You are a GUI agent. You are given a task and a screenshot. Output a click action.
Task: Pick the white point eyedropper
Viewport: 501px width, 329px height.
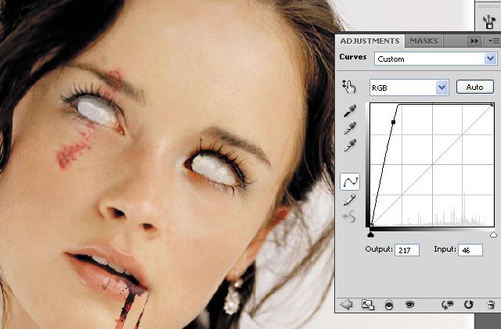[x=350, y=145]
